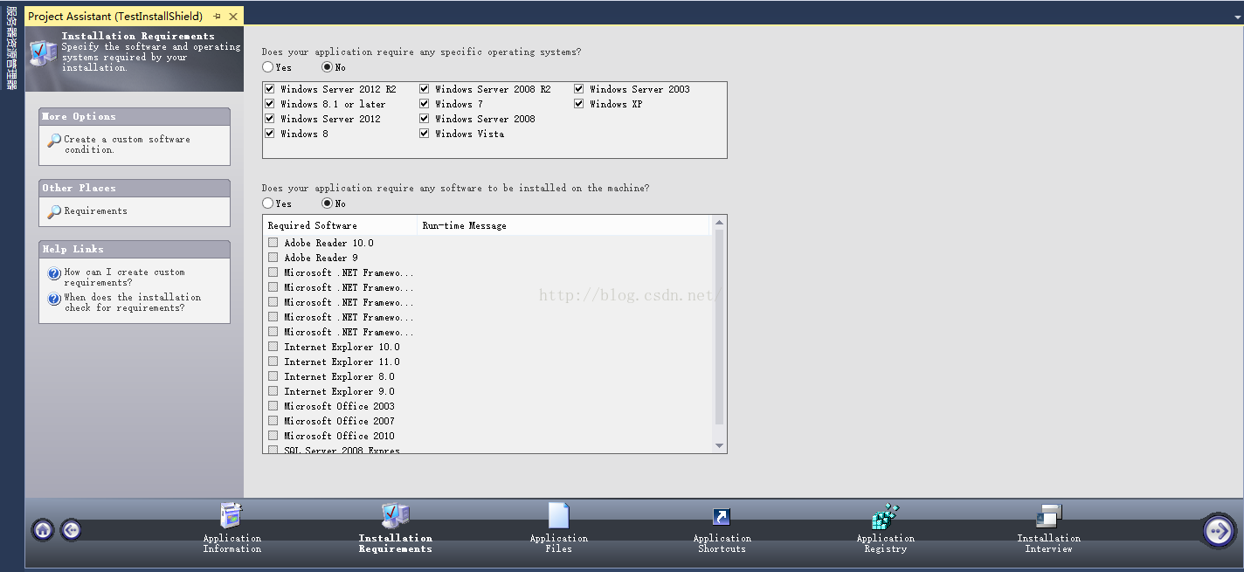Viewport: 1244px width, 572px height.
Task: Select Yes for required software question
Action: coord(268,203)
